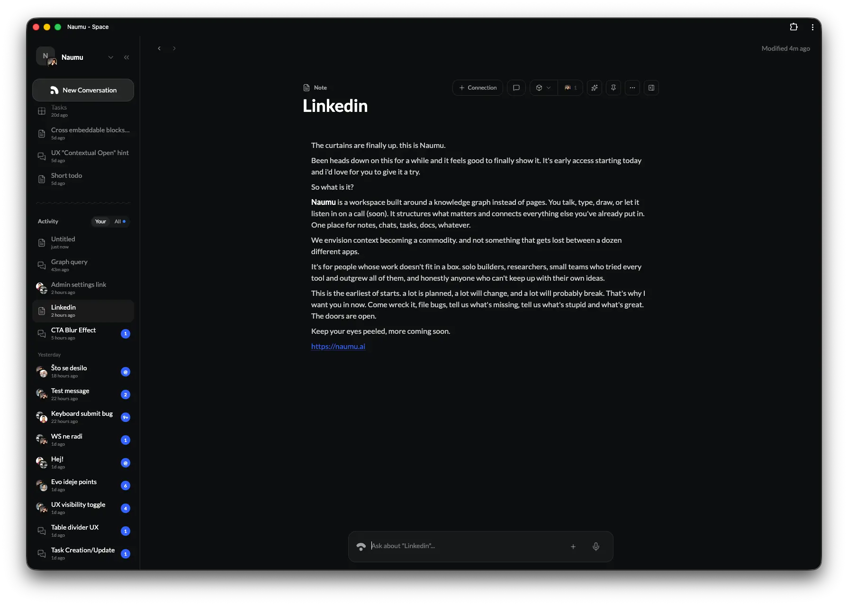Activate the microphone in ask bar
This screenshot has width=848, height=605.
[x=596, y=547]
